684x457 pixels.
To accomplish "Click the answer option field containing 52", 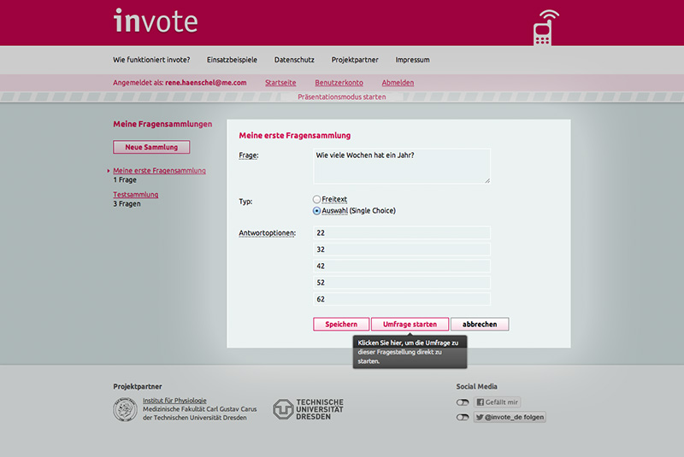I will [x=402, y=283].
